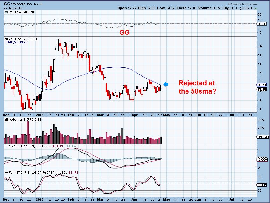Click the 2015 label on upper date axis
The image size is (270, 203).
point(40,115)
